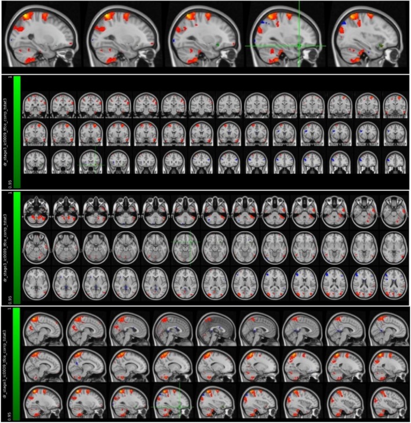The height and width of the screenshot is (423, 411).
Task: Open the last axial slice in the axial panel
Action: [394, 284]
